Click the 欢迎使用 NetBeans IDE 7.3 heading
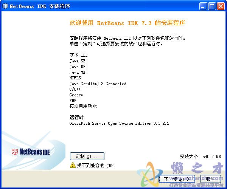The image size is (227, 189). 127,23
